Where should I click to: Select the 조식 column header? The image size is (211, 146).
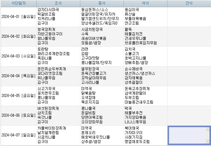58,3
